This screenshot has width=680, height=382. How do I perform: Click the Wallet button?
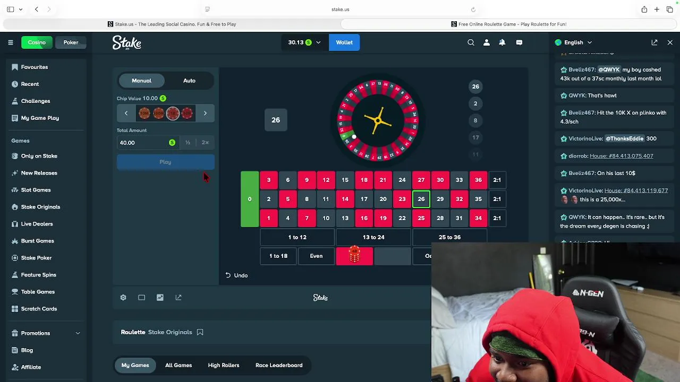344,42
